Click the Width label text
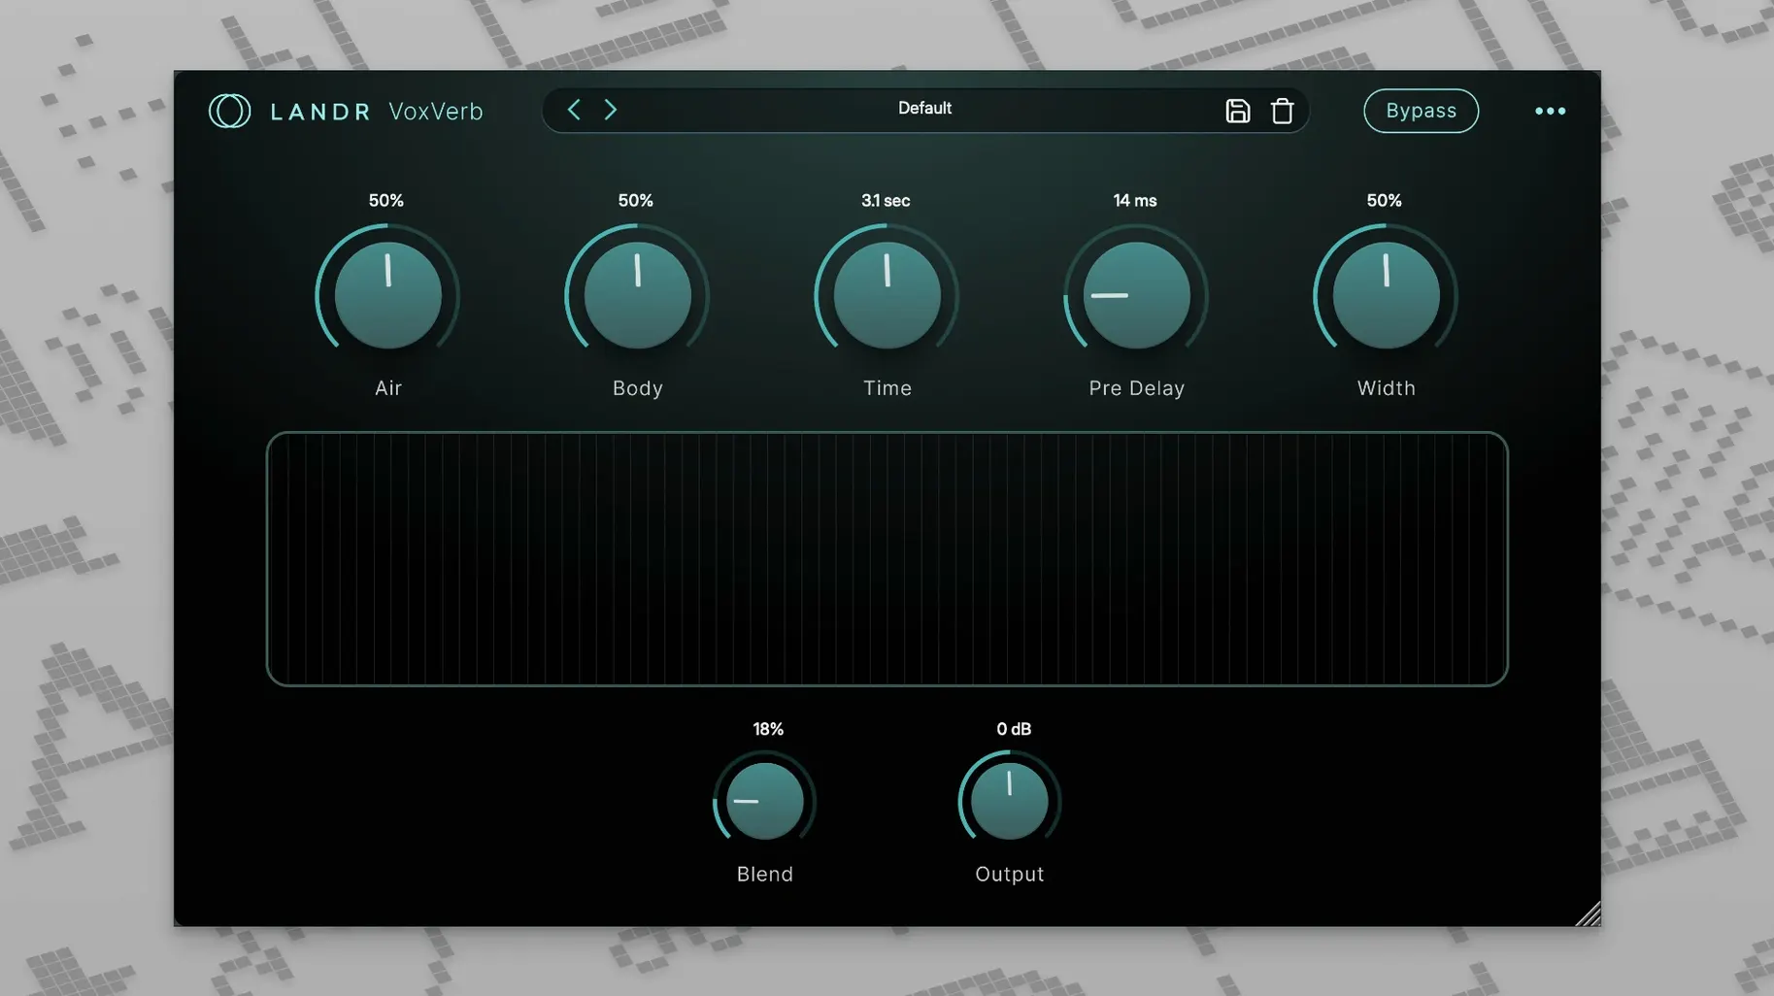The image size is (1774, 996). (1386, 388)
